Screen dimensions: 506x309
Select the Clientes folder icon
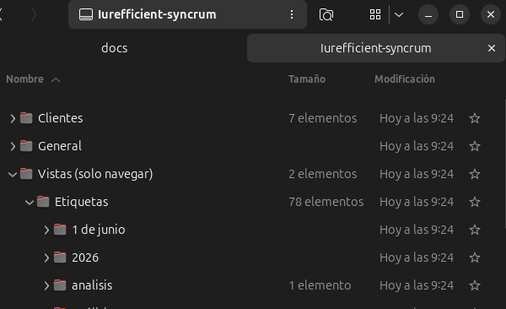(x=26, y=118)
